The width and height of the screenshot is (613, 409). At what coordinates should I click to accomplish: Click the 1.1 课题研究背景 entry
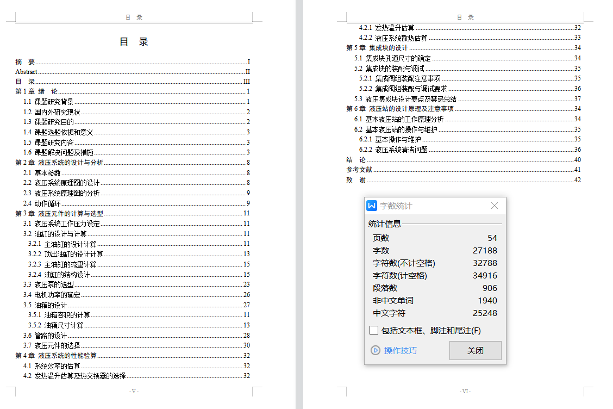(136, 102)
